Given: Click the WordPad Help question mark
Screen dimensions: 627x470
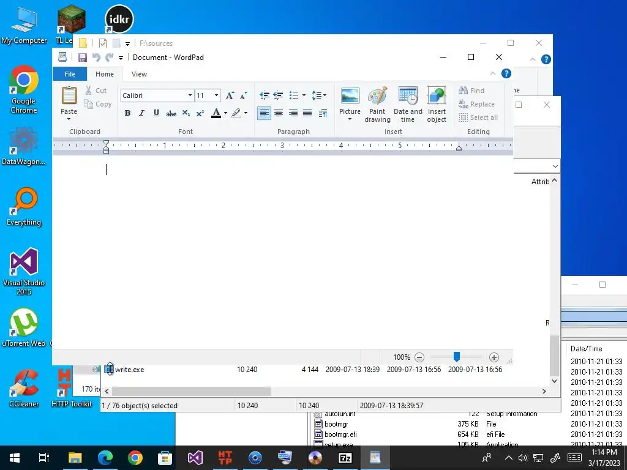Looking at the screenshot, I should point(506,73).
